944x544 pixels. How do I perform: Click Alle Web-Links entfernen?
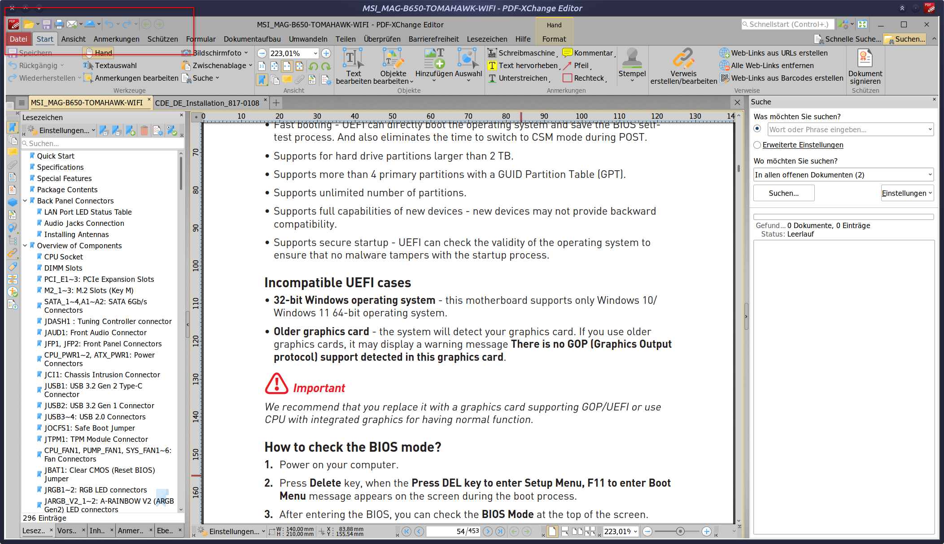767,65
